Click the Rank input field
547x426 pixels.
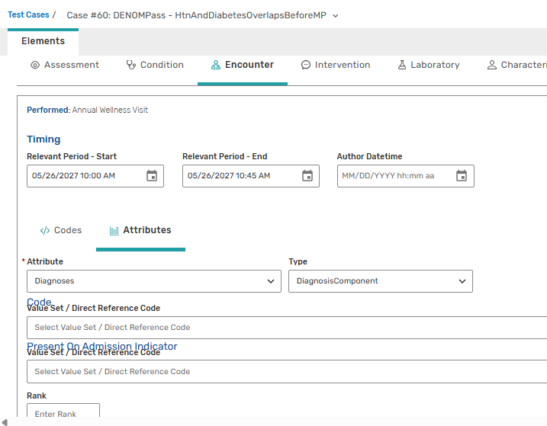[63, 414]
